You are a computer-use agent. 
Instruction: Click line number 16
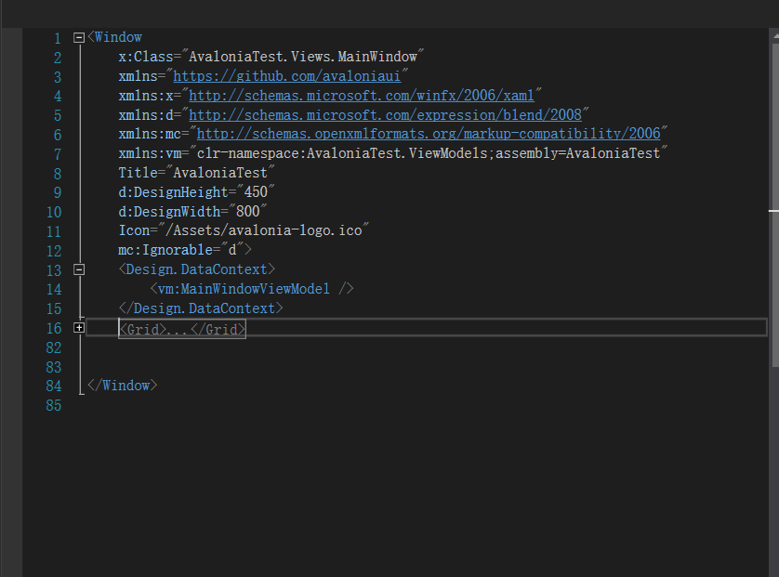(x=54, y=327)
